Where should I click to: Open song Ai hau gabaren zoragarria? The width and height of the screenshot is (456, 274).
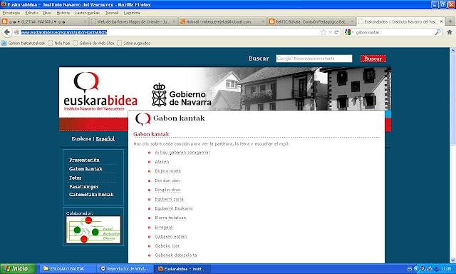pos(182,152)
